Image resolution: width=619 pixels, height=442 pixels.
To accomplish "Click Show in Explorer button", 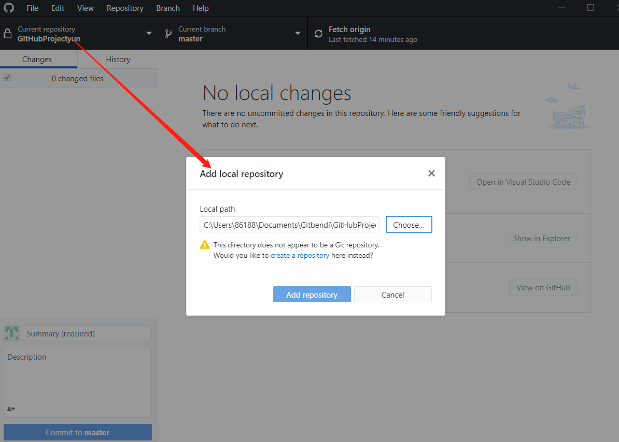I will [542, 238].
